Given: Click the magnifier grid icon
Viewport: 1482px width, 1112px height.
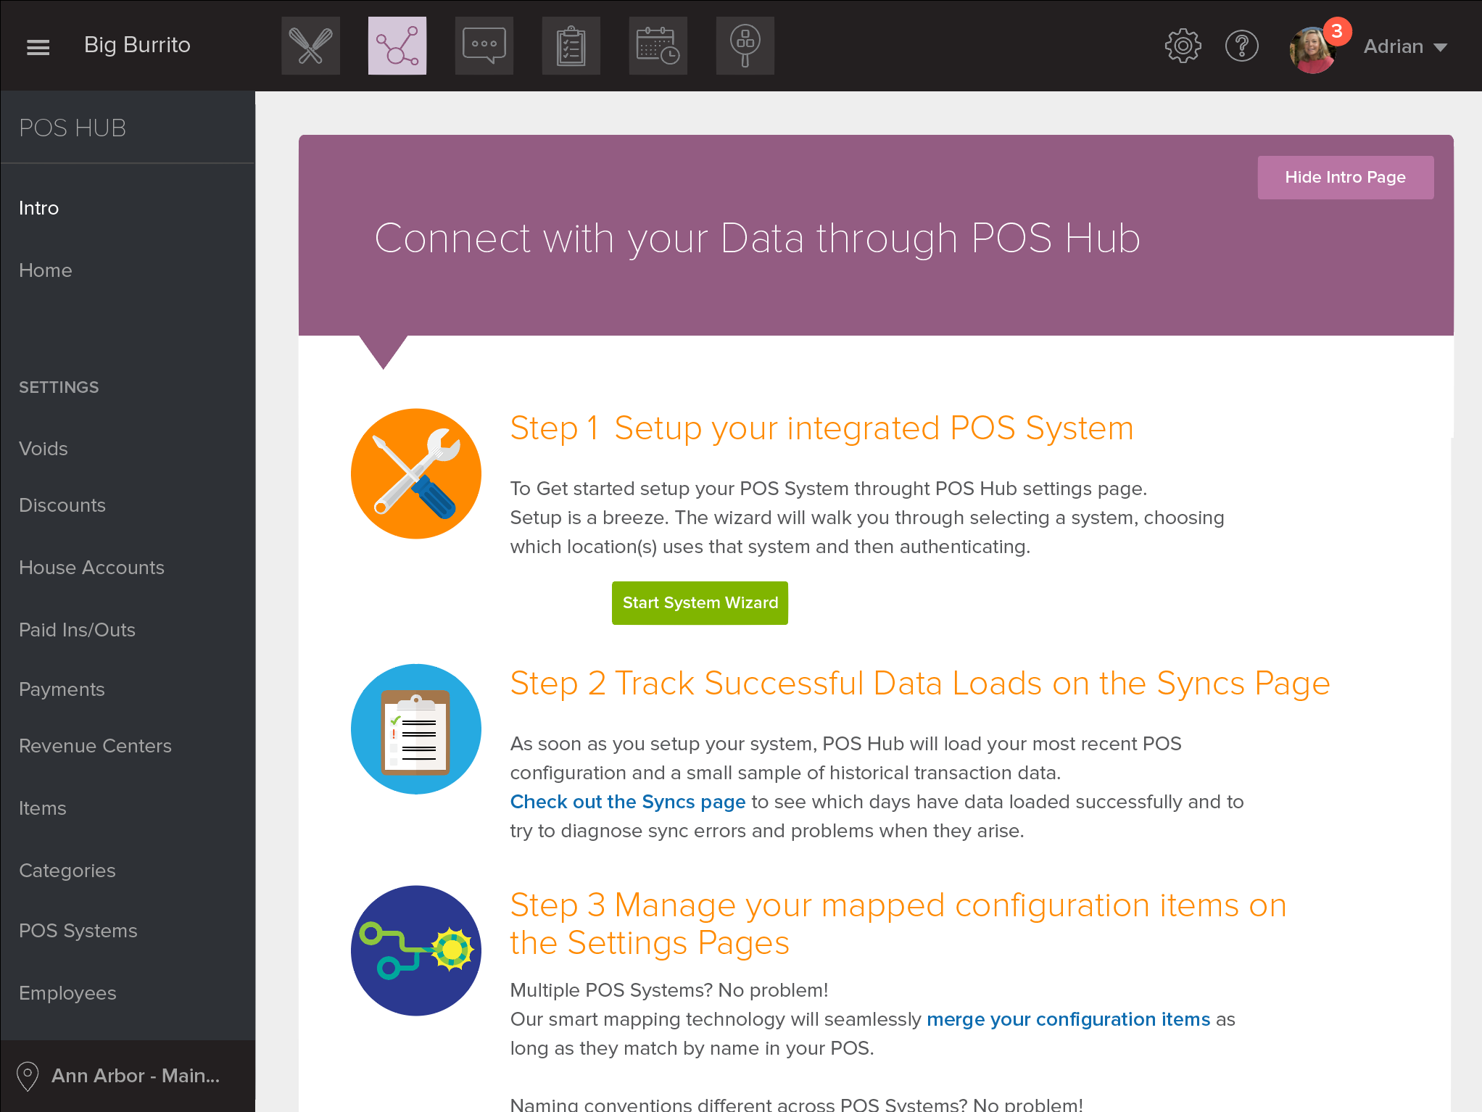Looking at the screenshot, I should [745, 46].
